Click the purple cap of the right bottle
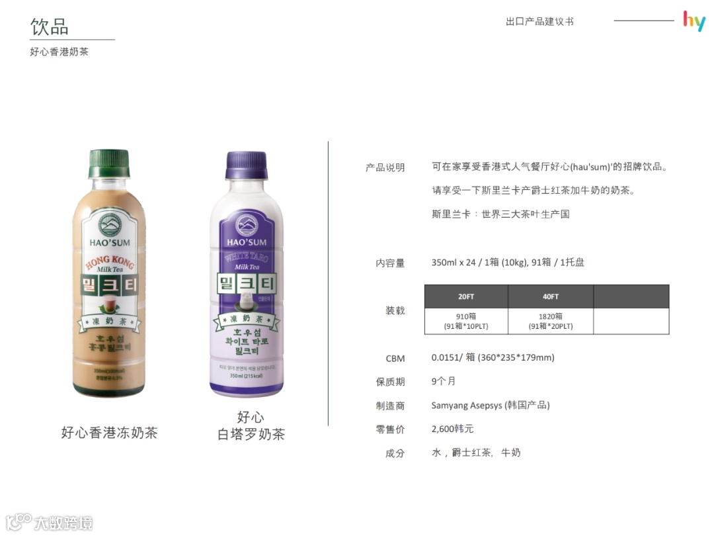This screenshot has height=536, width=714. (247, 165)
